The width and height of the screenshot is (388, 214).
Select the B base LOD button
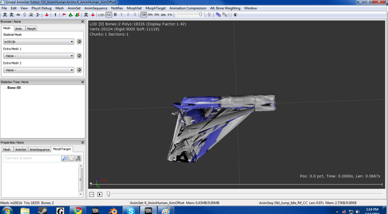click(x=115, y=15)
